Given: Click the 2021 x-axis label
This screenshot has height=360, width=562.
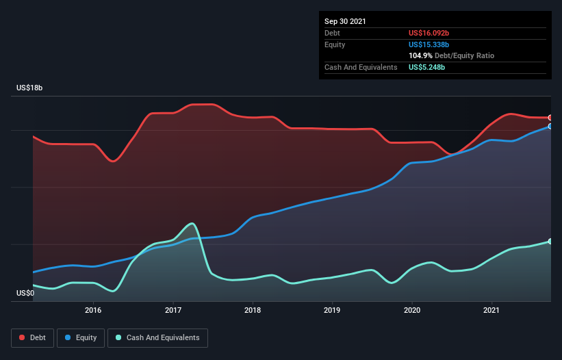Looking at the screenshot, I should click(x=491, y=310).
